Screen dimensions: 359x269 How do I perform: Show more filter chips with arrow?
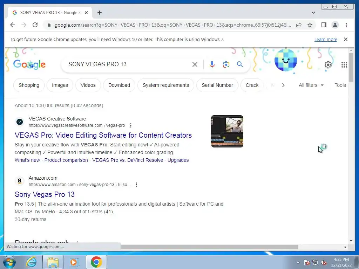tap(283, 85)
